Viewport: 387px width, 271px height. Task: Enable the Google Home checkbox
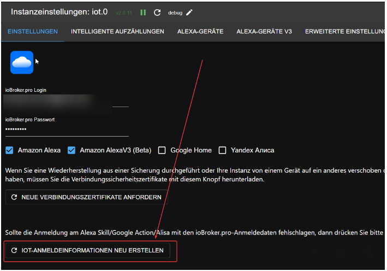tap(162, 150)
